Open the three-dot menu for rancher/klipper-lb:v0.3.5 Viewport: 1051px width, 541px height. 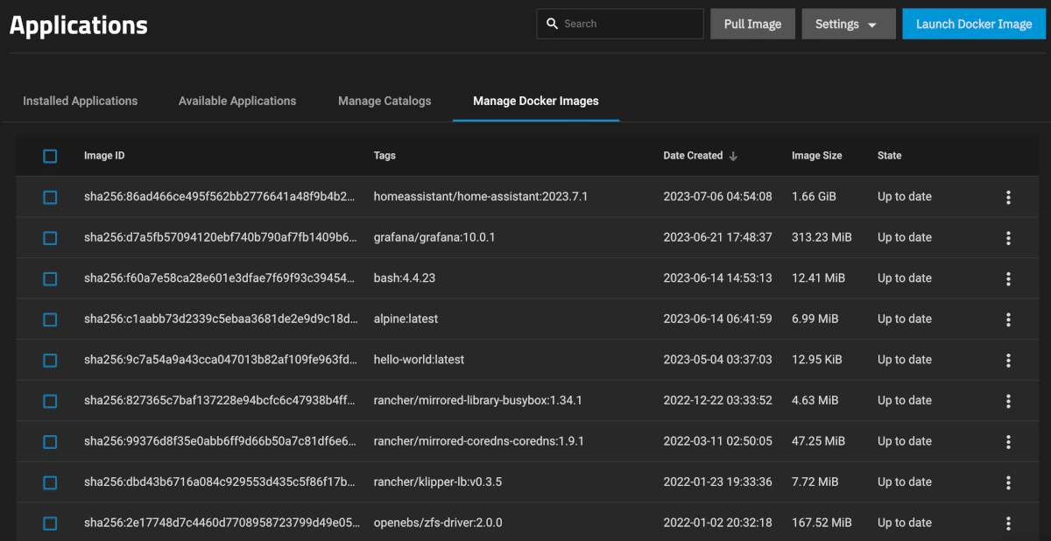(x=1008, y=481)
